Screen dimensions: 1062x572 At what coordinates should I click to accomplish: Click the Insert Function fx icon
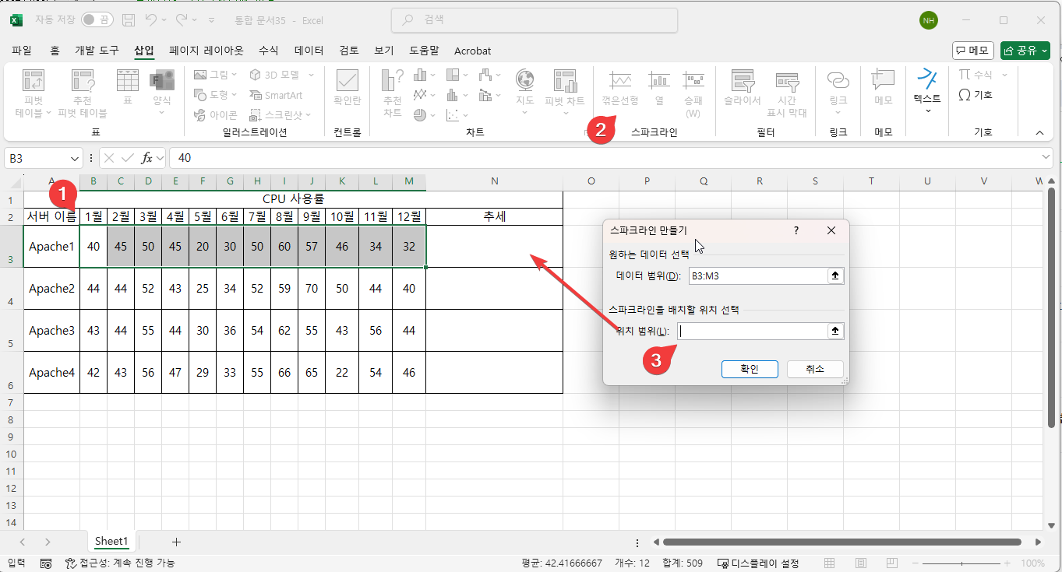click(x=146, y=158)
